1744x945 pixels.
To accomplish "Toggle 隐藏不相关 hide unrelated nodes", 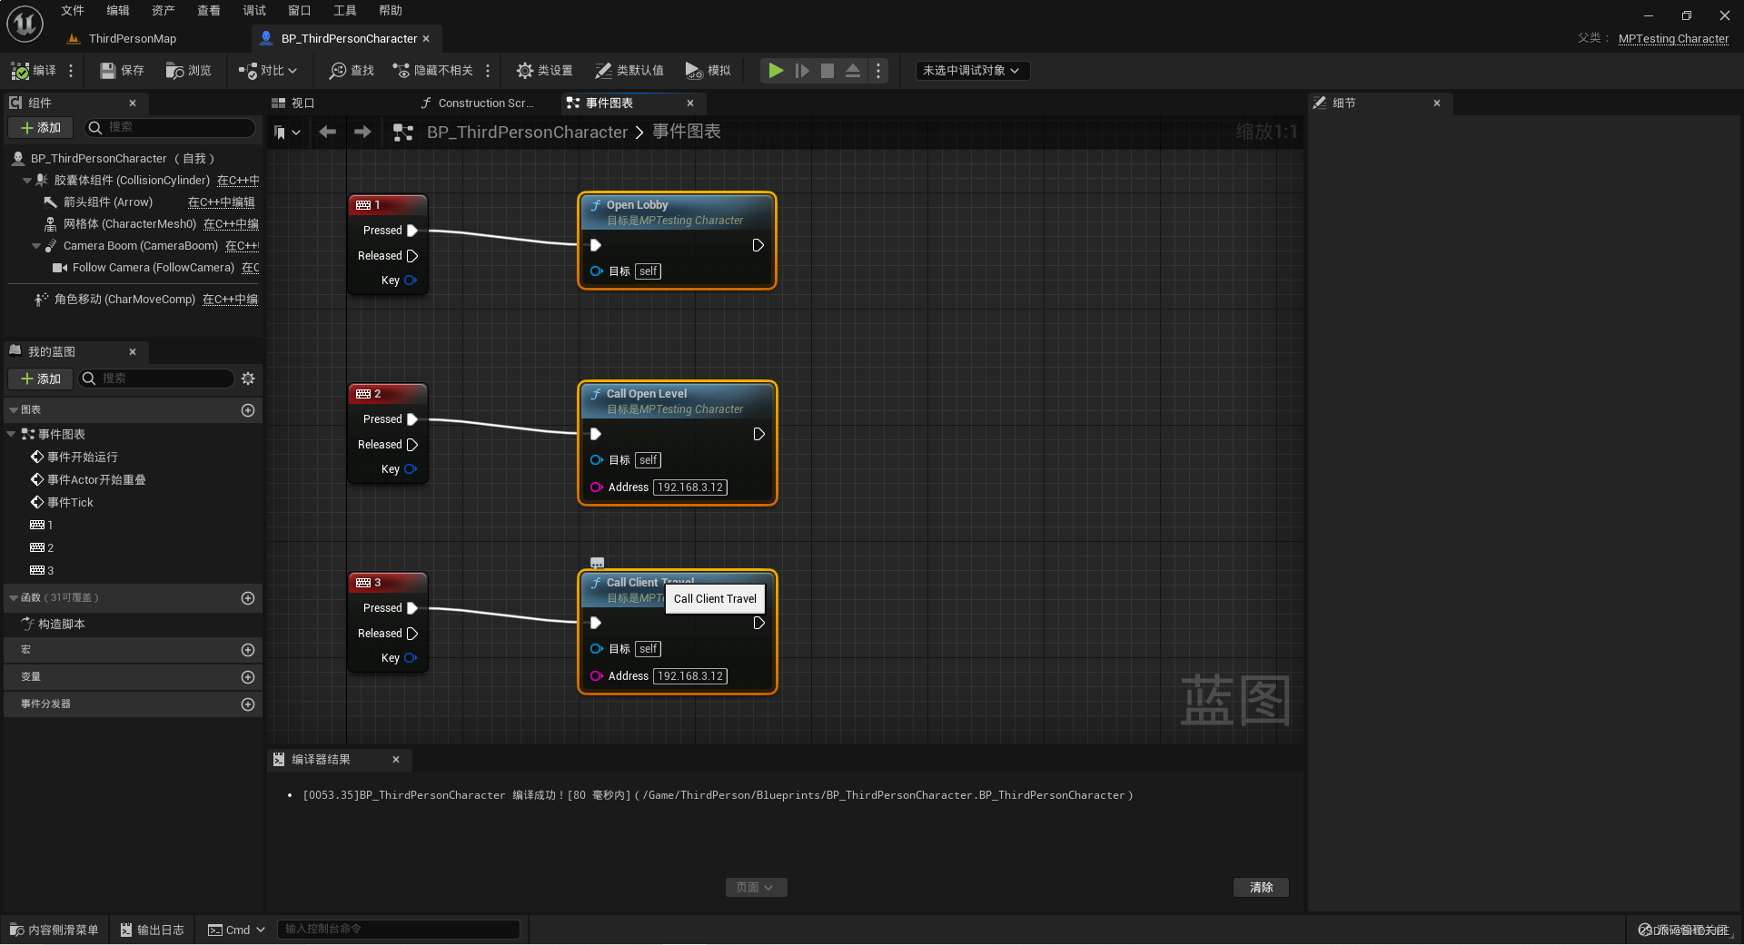I will [432, 71].
